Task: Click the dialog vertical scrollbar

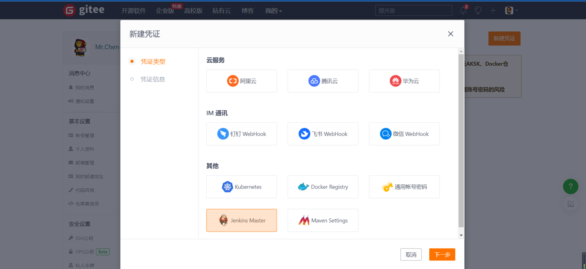Action: click(x=461, y=141)
